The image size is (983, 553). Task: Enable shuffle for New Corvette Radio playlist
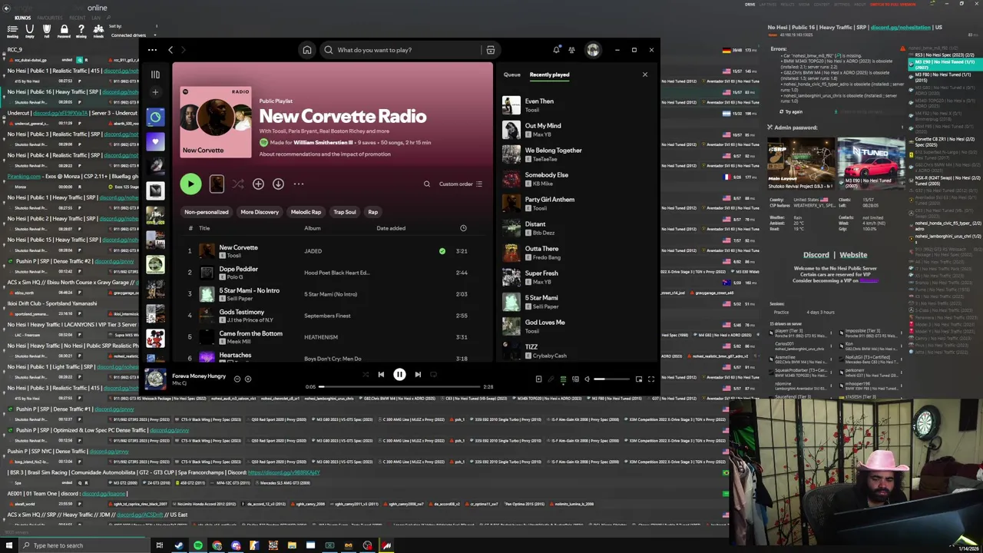pyautogui.click(x=238, y=184)
